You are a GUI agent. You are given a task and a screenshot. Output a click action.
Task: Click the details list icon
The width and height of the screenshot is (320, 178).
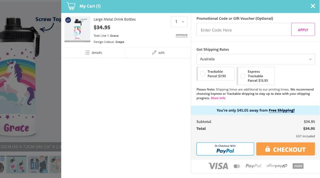pyautogui.click(x=88, y=52)
